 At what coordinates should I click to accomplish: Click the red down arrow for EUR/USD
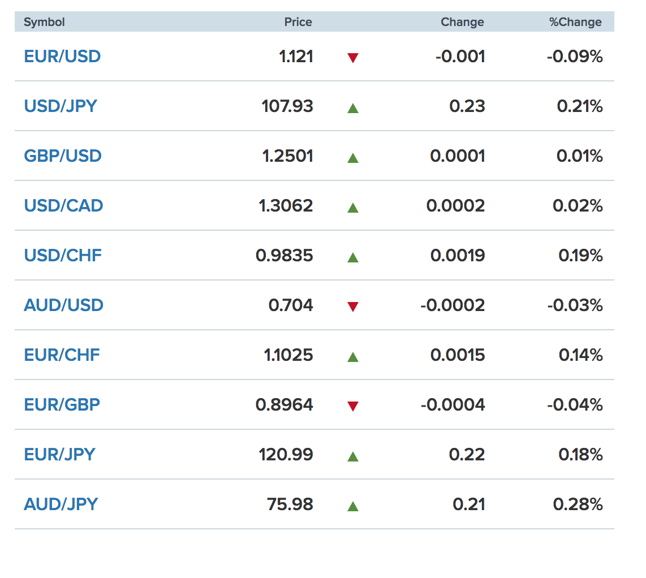[352, 58]
